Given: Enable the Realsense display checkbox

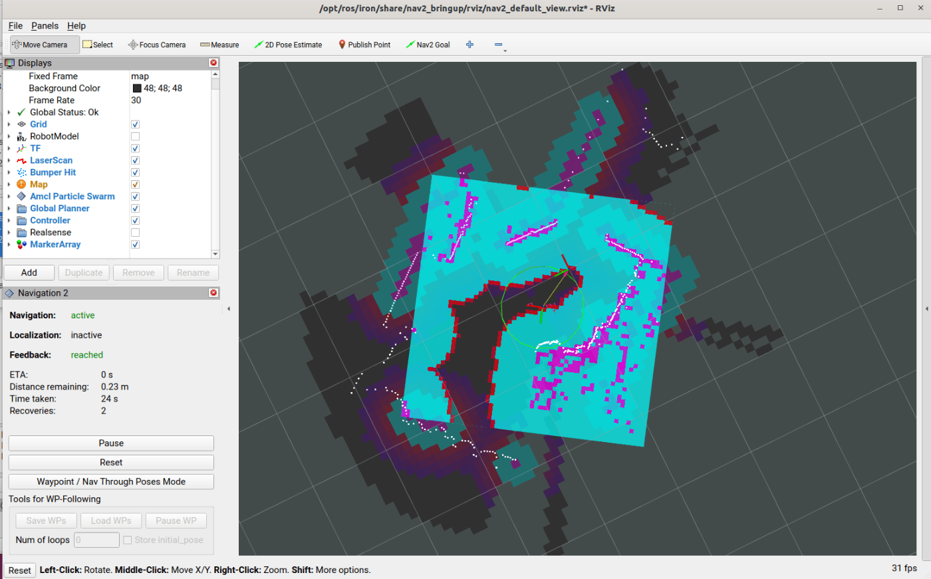Looking at the screenshot, I should pos(135,232).
